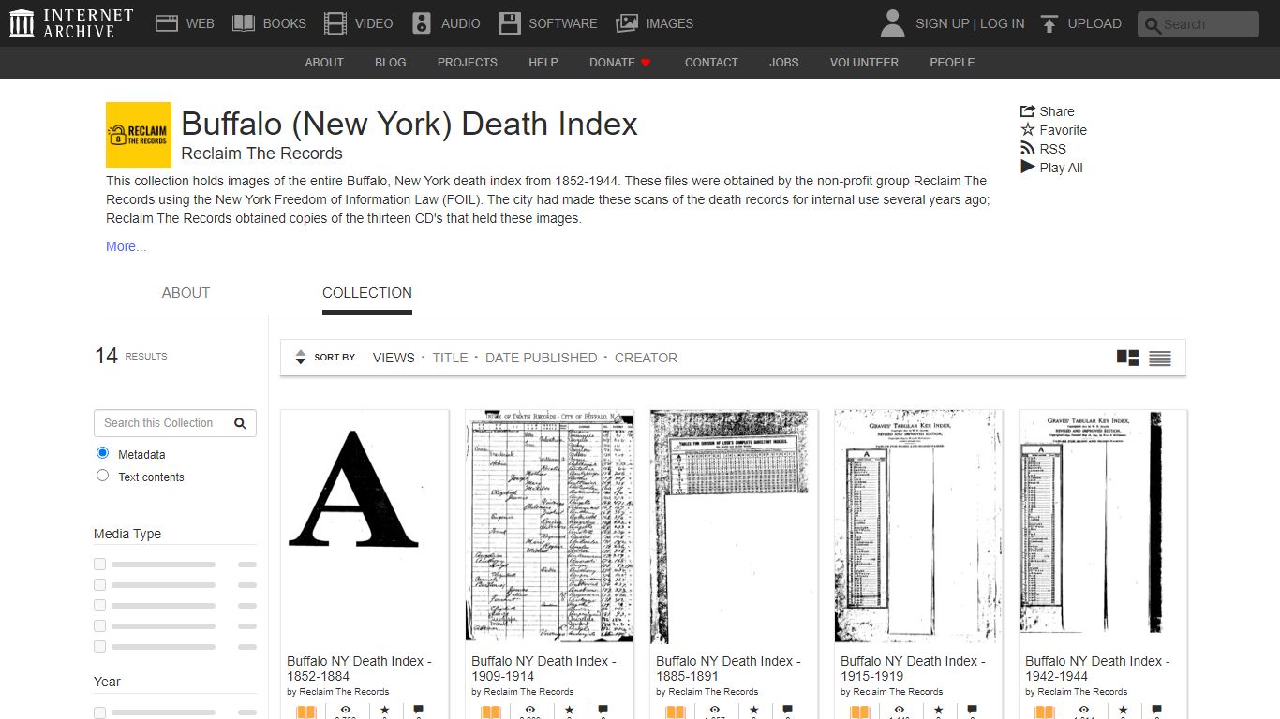Open the VOLUNTEER nav link
The width and height of the screenshot is (1280, 719).
click(x=864, y=63)
